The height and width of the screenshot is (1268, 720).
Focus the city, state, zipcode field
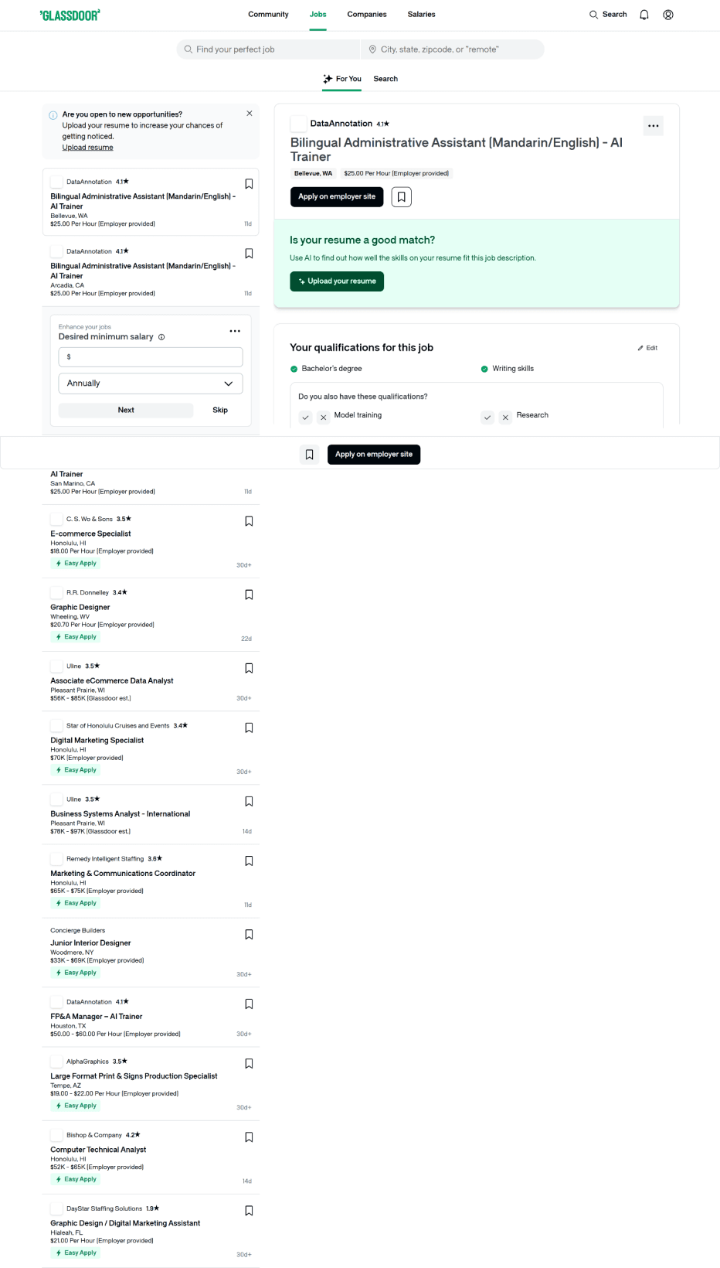(452, 49)
